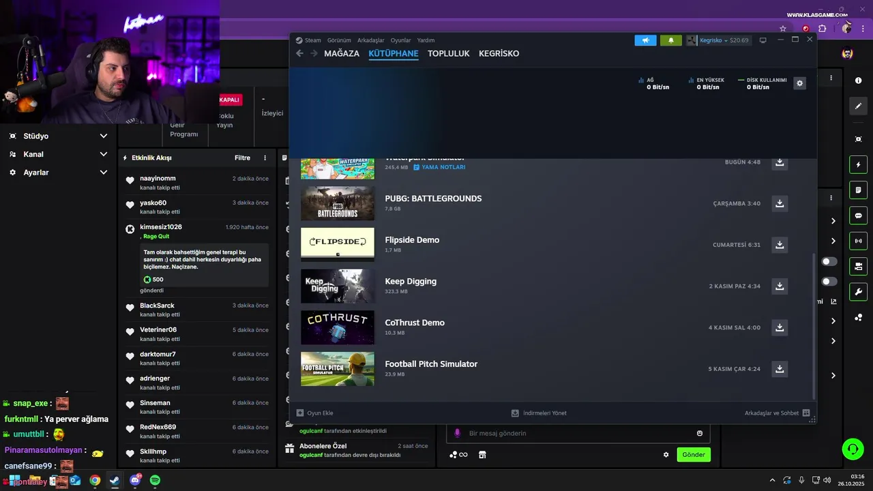873x491 pixels.
Task: Toggle the lower switch in right panel
Action: point(829,282)
